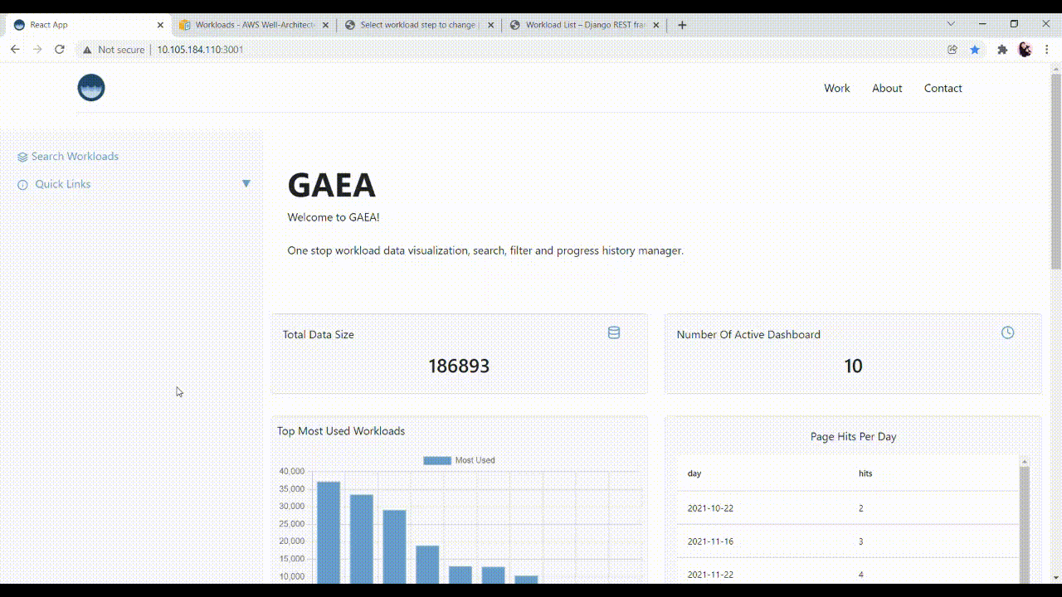Image resolution: width=1062 pixels, height=597 pixels.
Task: Close the Workloads AWS tab
Action: point(326,25)
